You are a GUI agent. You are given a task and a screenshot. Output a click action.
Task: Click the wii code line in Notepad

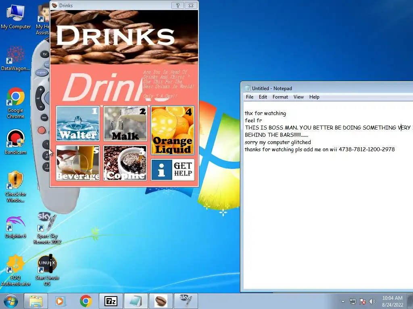point(319,150)
